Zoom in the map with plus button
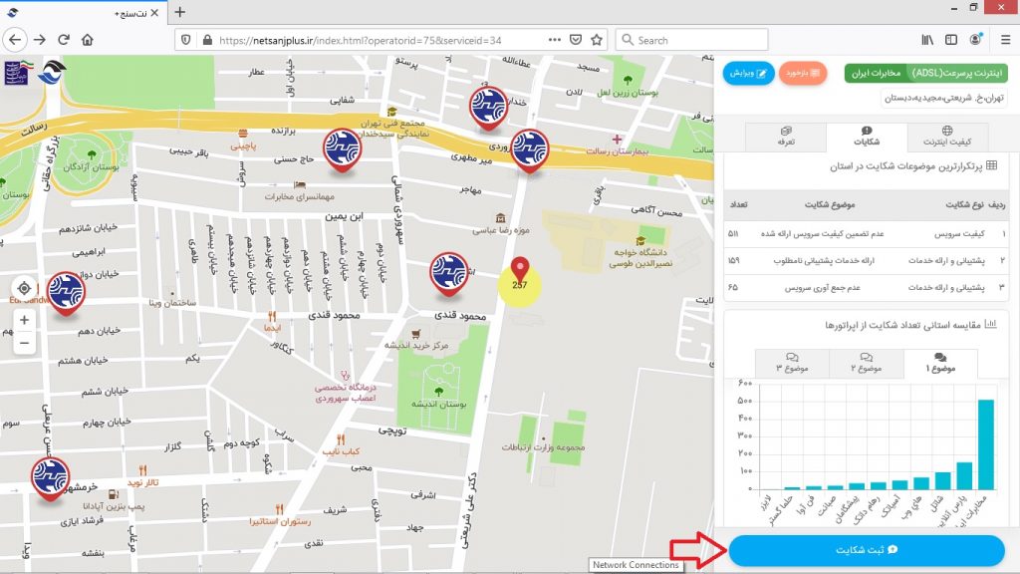Image resolution: width=1020 pixels, height=574 pixels. [x=24, y=320]
